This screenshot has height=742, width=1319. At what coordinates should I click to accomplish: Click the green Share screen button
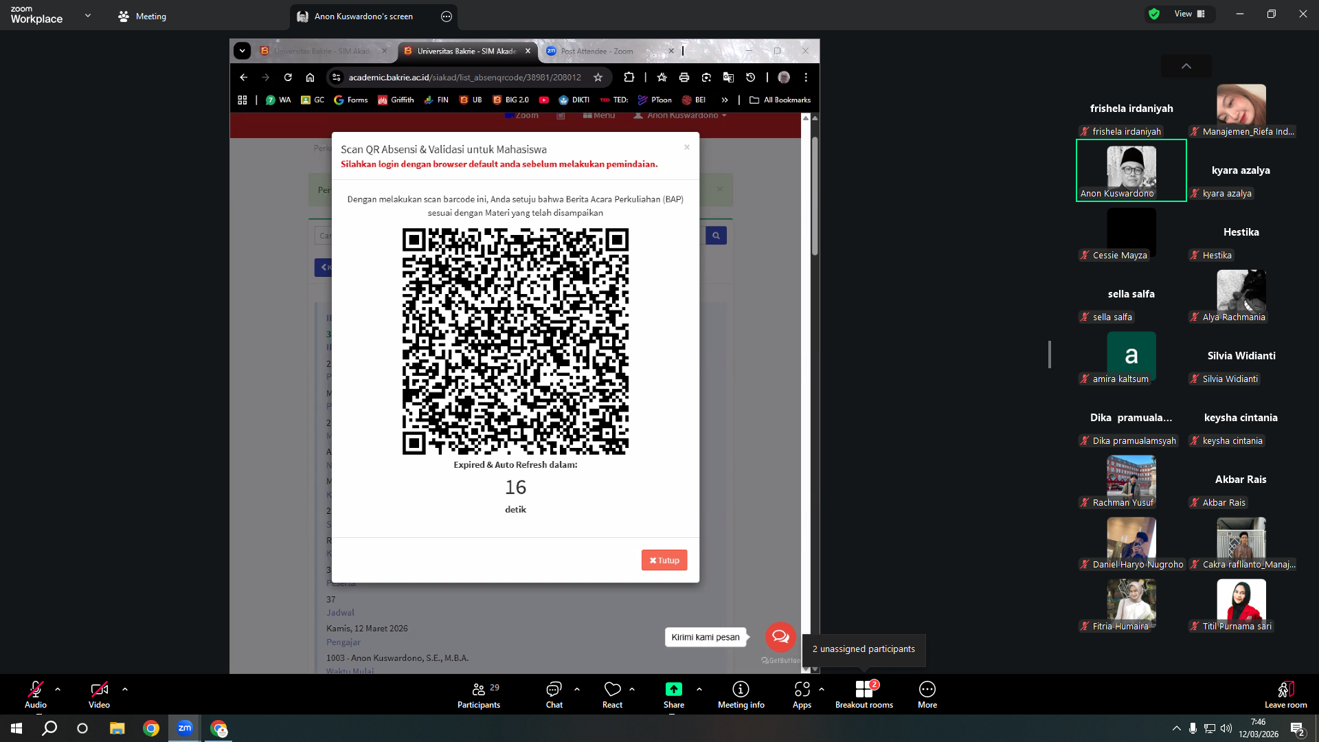[674, 694]
